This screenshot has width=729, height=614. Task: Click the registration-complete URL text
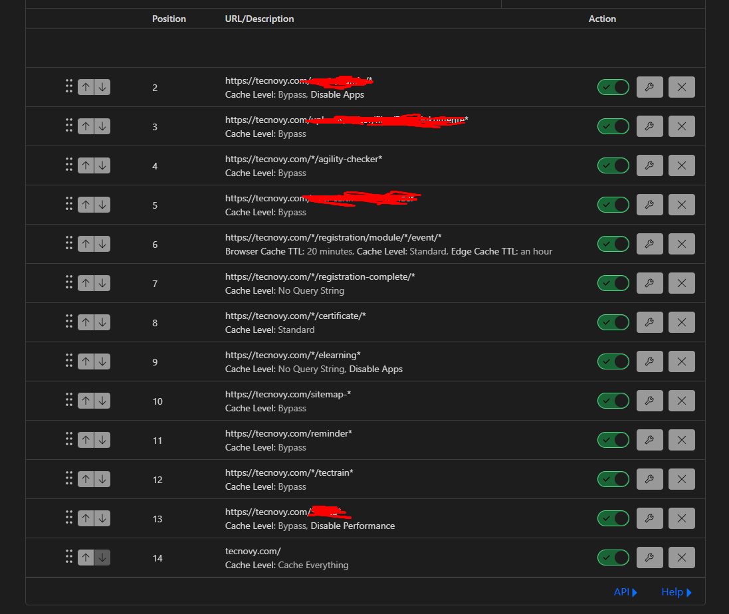320,276
